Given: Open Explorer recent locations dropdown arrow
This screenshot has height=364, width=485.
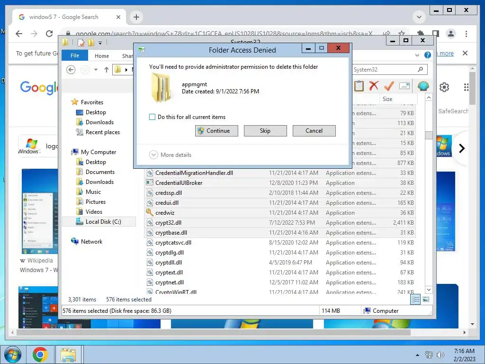Looking at the screenshot, I should point(96,70).
